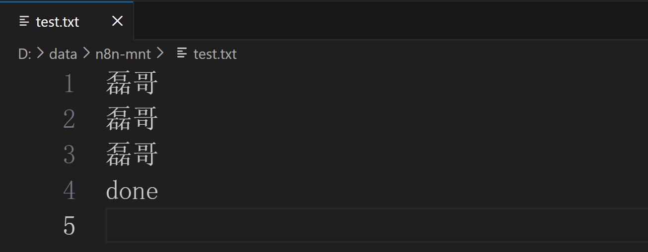Click the chevron after n8n-mnt breadcrumb
Image resolution: width=648 pixels, height=252 pixels.
[x=160, y=53]
